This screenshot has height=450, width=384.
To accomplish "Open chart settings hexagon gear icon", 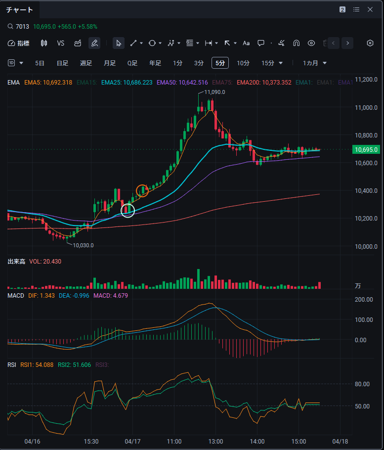I will pyautogui.click(x=370, y=43).
